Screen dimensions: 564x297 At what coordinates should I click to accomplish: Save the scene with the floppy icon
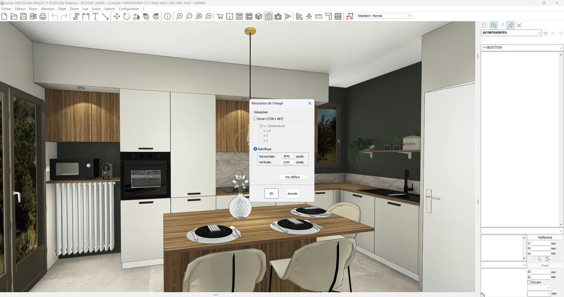pyautogui.click(x=23, y=16)
